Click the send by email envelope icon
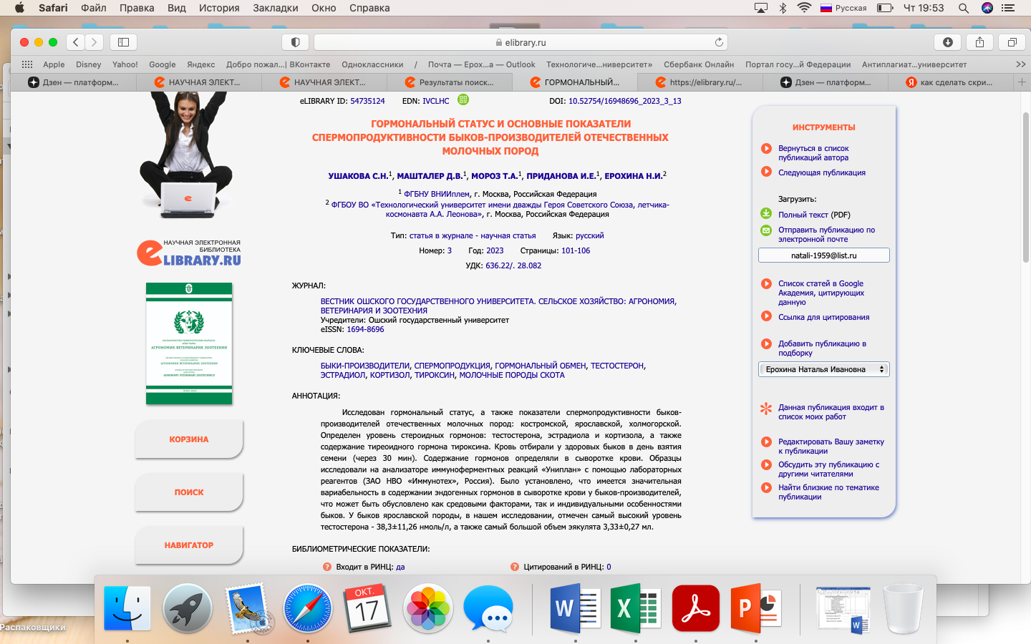The image size is (1031, 644). [x=765, y=230]
